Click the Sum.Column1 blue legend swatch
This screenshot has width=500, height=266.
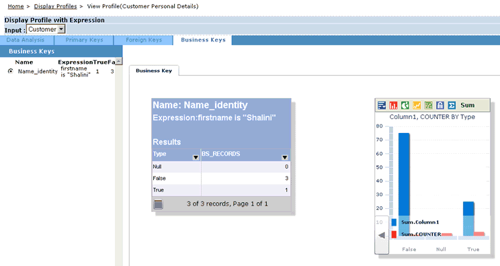(394, 222)
